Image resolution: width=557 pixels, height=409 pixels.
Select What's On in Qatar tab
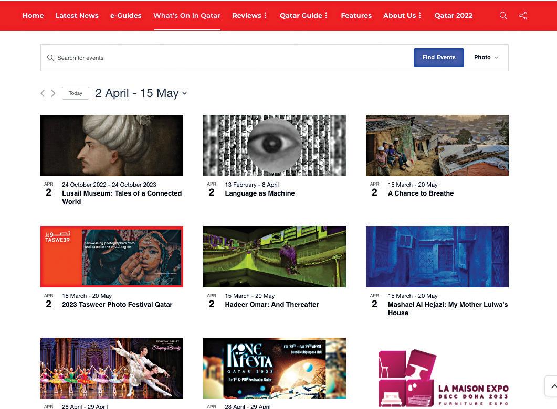pyautogui.click(x=187, y=16)
